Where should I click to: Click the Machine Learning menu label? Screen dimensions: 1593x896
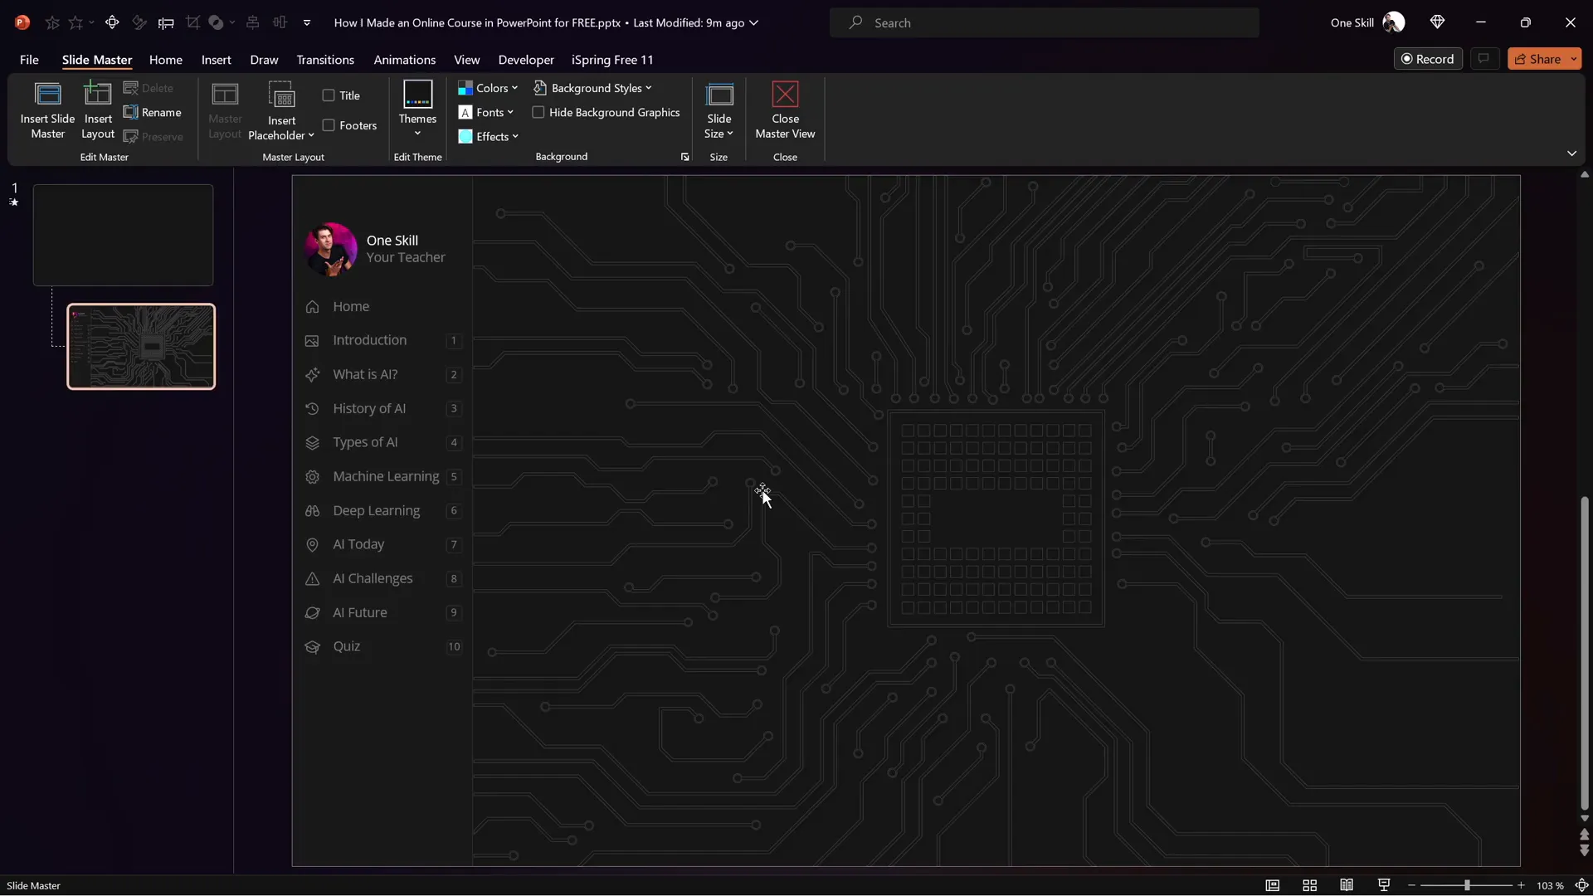pyautogui.click(x=386, y=477)
